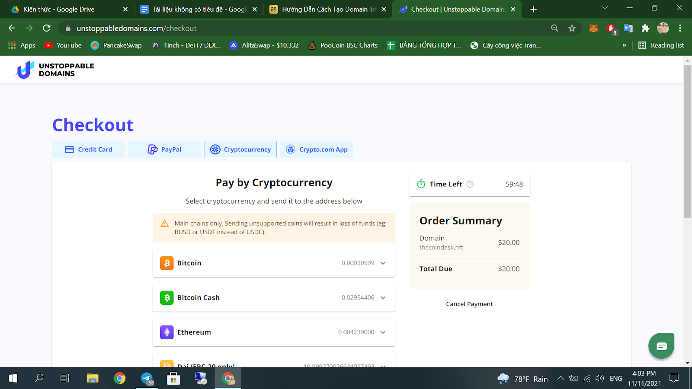The height and width of the screenshot is (389, 692).
Task: Expand the Ethereum payment row chevron
Action: click(x=383, y=332)
